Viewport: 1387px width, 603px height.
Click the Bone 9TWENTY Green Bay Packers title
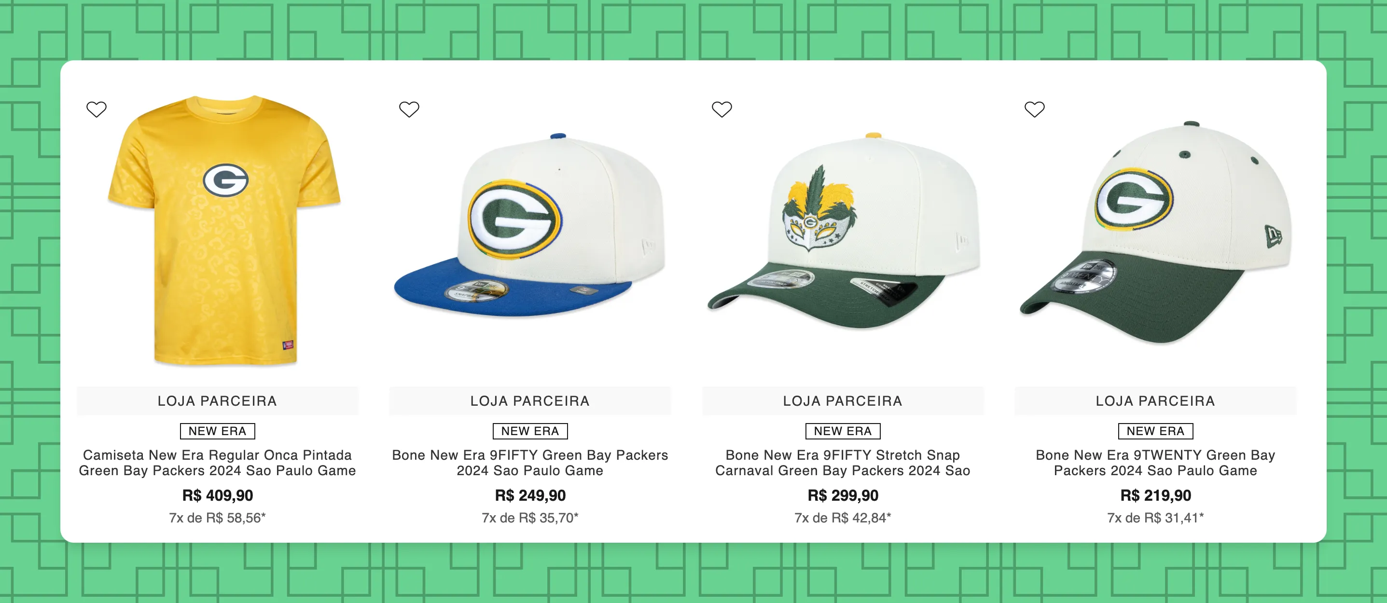pos(1154,462)
